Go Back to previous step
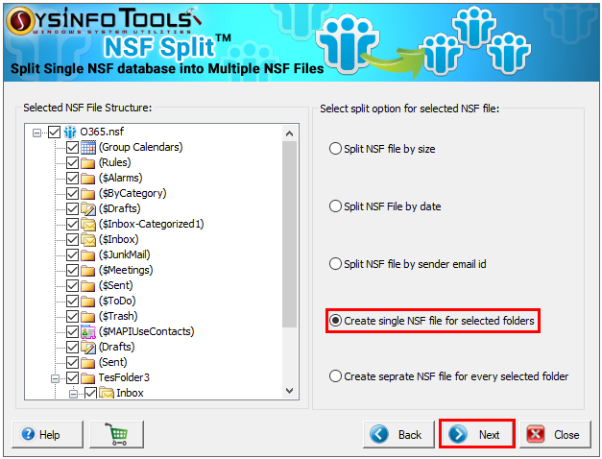 point(398,434)
